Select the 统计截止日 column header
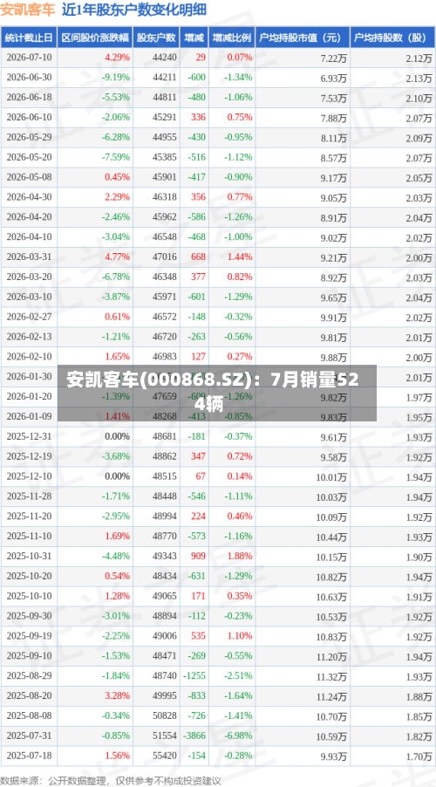The image size is (436, 787). [x=29, y=38]
